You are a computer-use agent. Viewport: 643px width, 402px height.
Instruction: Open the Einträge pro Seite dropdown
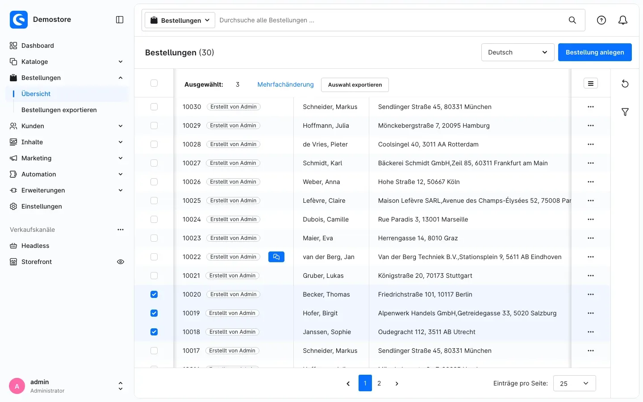point(575,383)
